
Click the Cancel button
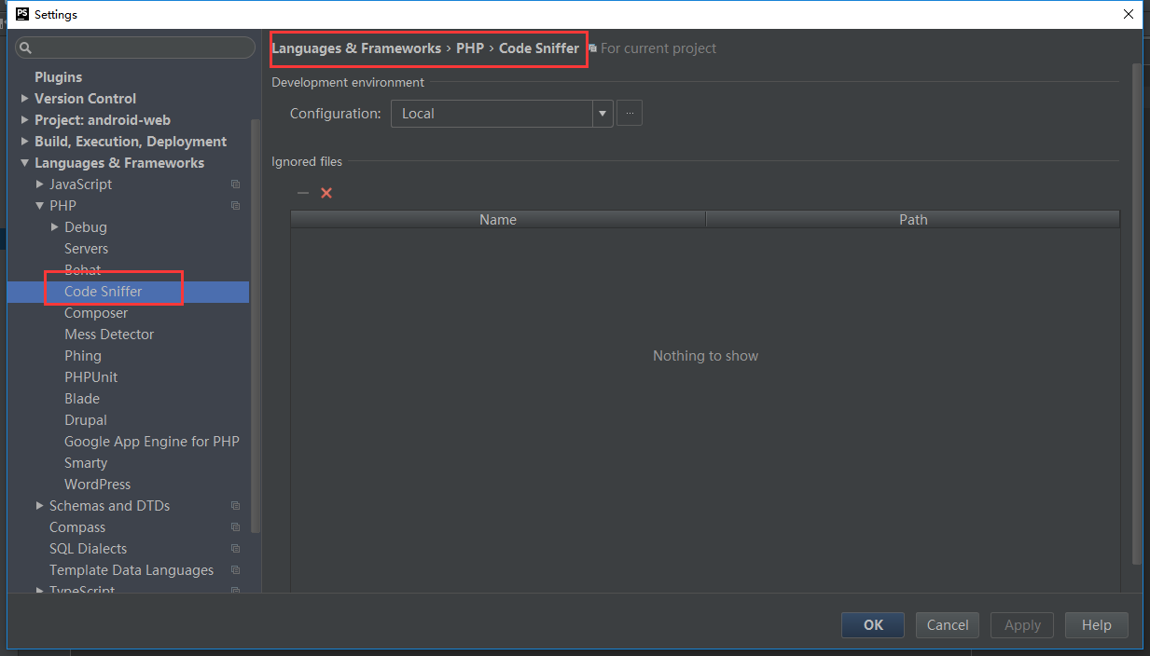tap(948, 625)
